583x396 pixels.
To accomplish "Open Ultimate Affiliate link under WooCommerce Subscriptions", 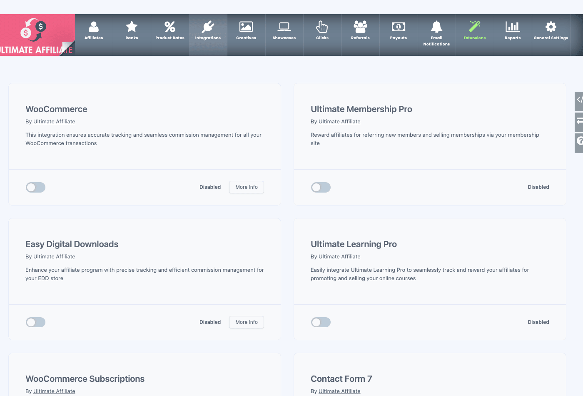I will click(x=54, y=391).
